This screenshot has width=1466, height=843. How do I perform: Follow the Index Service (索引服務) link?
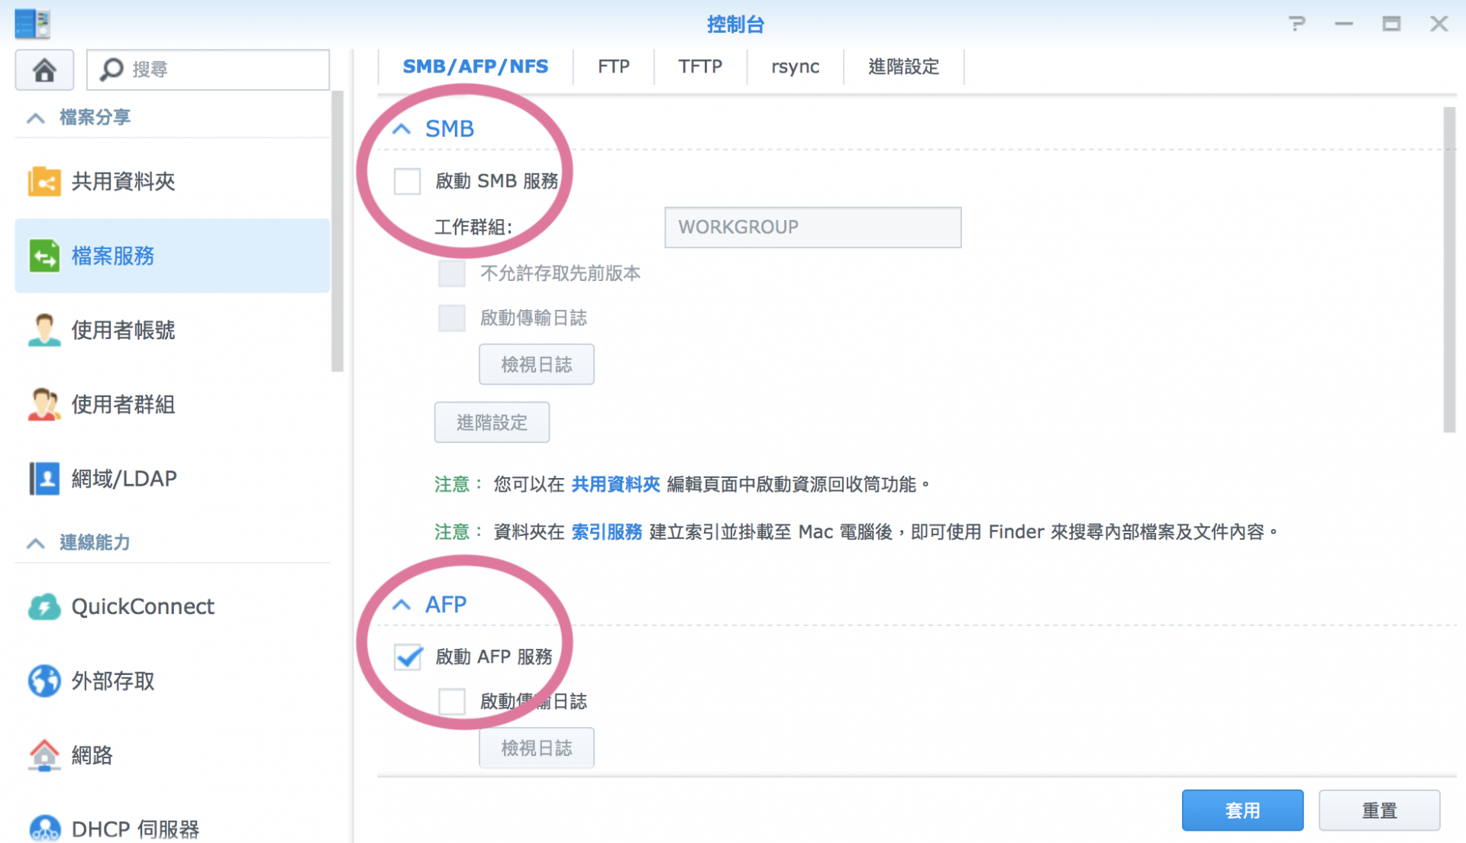[607, 531]
